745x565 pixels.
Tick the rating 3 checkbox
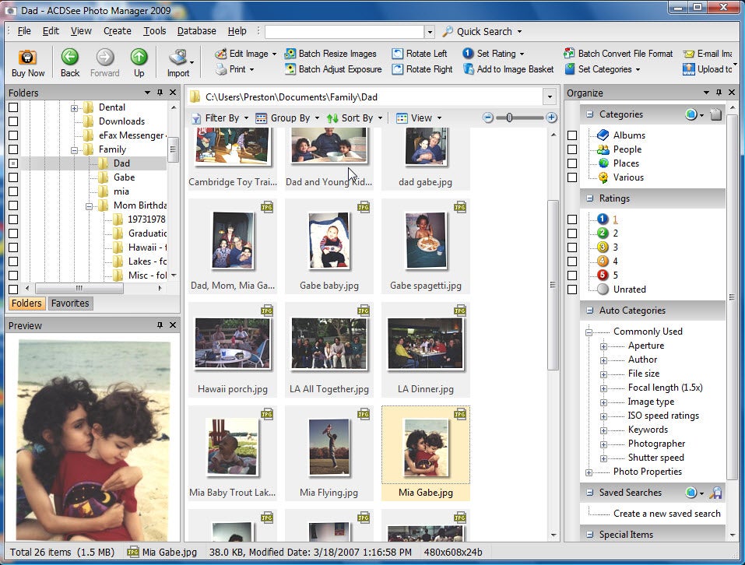coord(572,247)
